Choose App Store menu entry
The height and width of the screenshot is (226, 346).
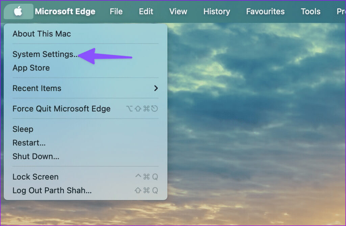click(85, 68)
